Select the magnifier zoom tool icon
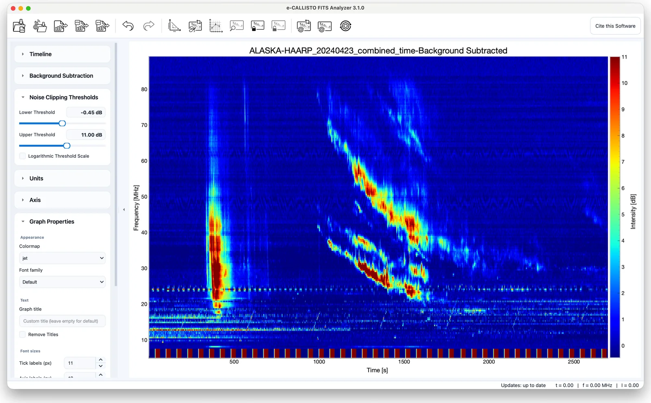 click(236, 26)
